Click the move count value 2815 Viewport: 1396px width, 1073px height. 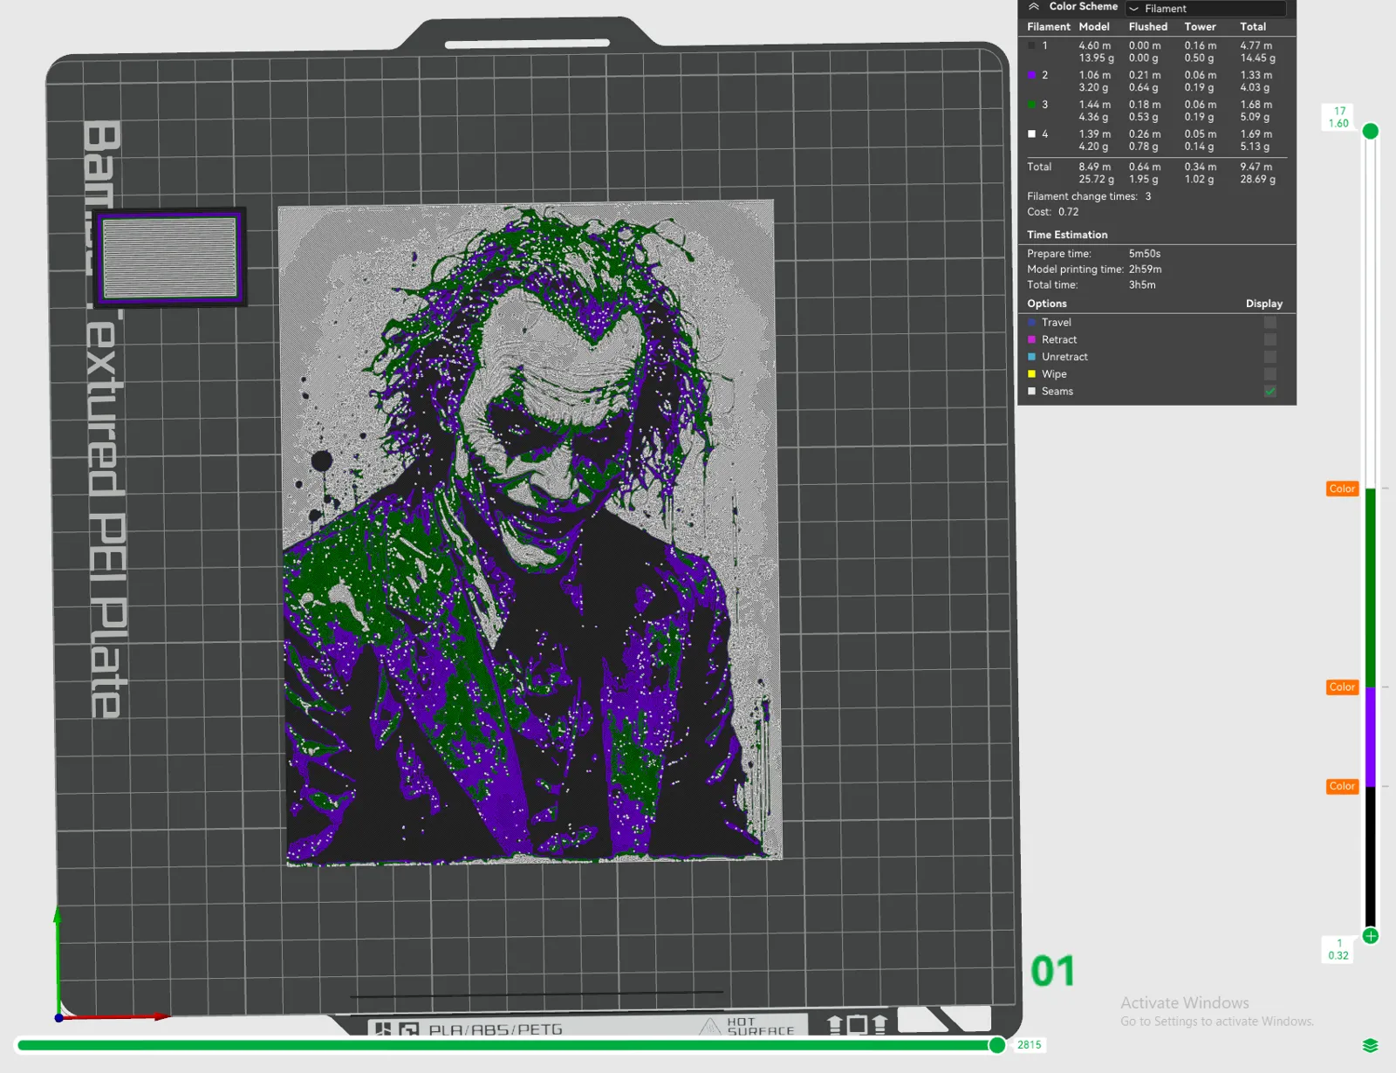1030,1045
